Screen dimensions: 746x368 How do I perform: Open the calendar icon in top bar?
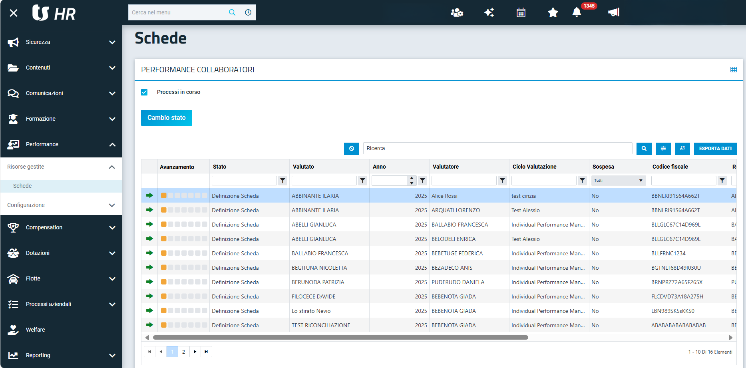point(521,13)
